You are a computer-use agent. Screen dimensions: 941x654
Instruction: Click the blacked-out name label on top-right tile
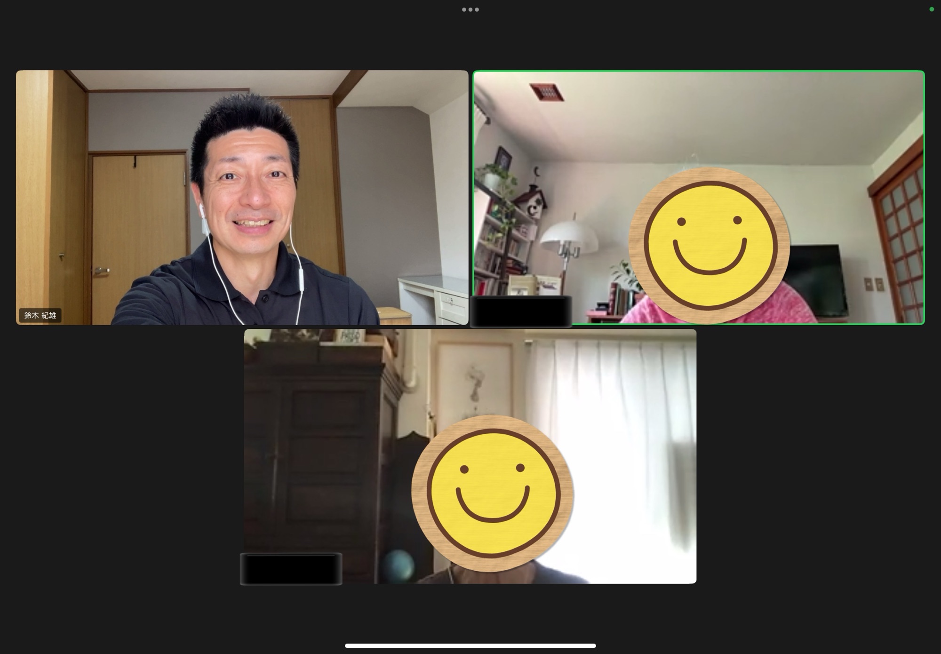click(x=521, y=311)
